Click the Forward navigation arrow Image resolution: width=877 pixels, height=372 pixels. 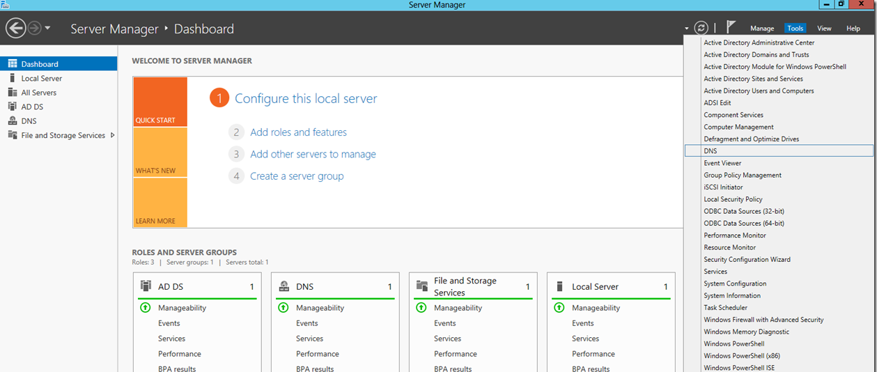pyautogui.click(x=35, y=29)
